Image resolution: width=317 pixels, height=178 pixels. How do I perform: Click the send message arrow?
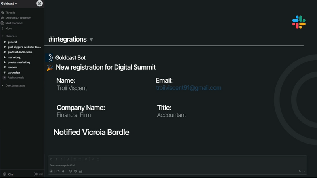(x=300, y=171)
